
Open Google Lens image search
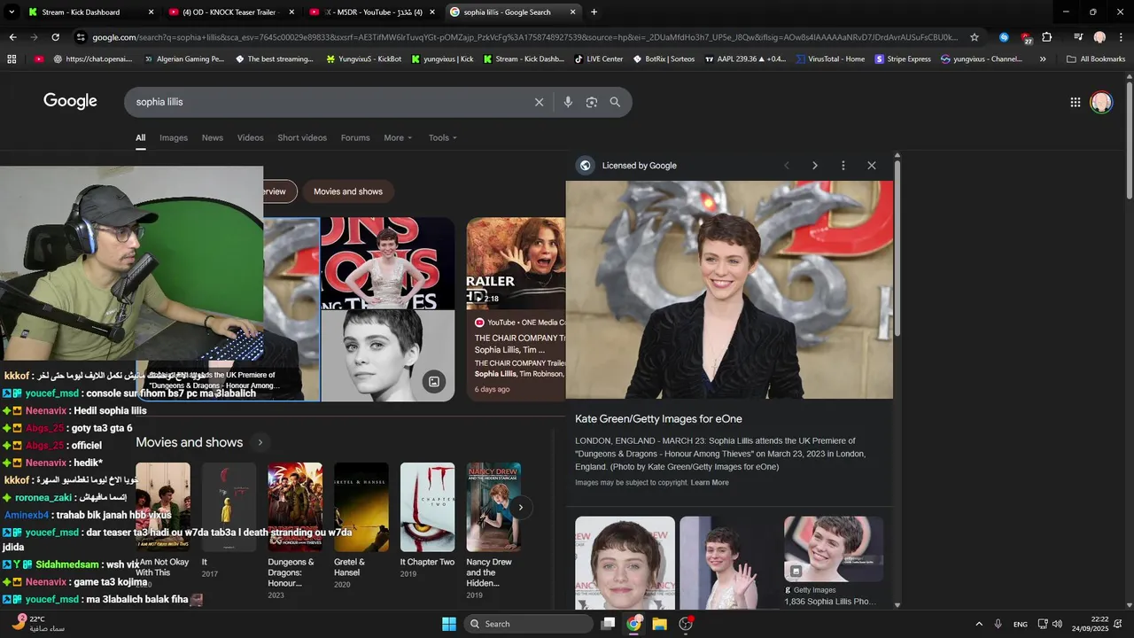pyautogui.click(x=592, y=102)
